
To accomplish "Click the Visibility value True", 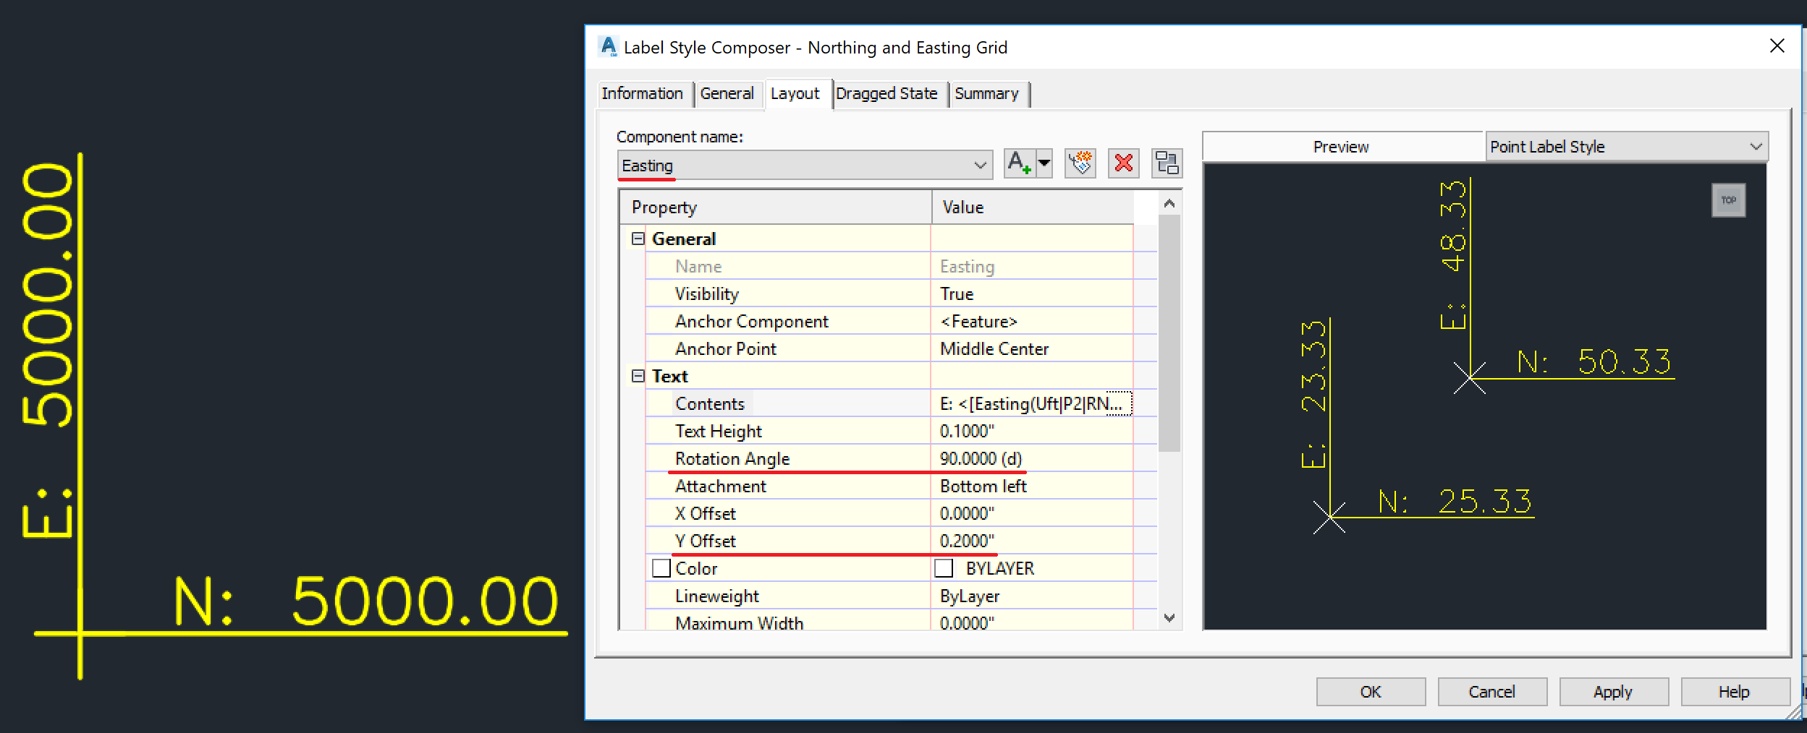I will coord(957,293).
